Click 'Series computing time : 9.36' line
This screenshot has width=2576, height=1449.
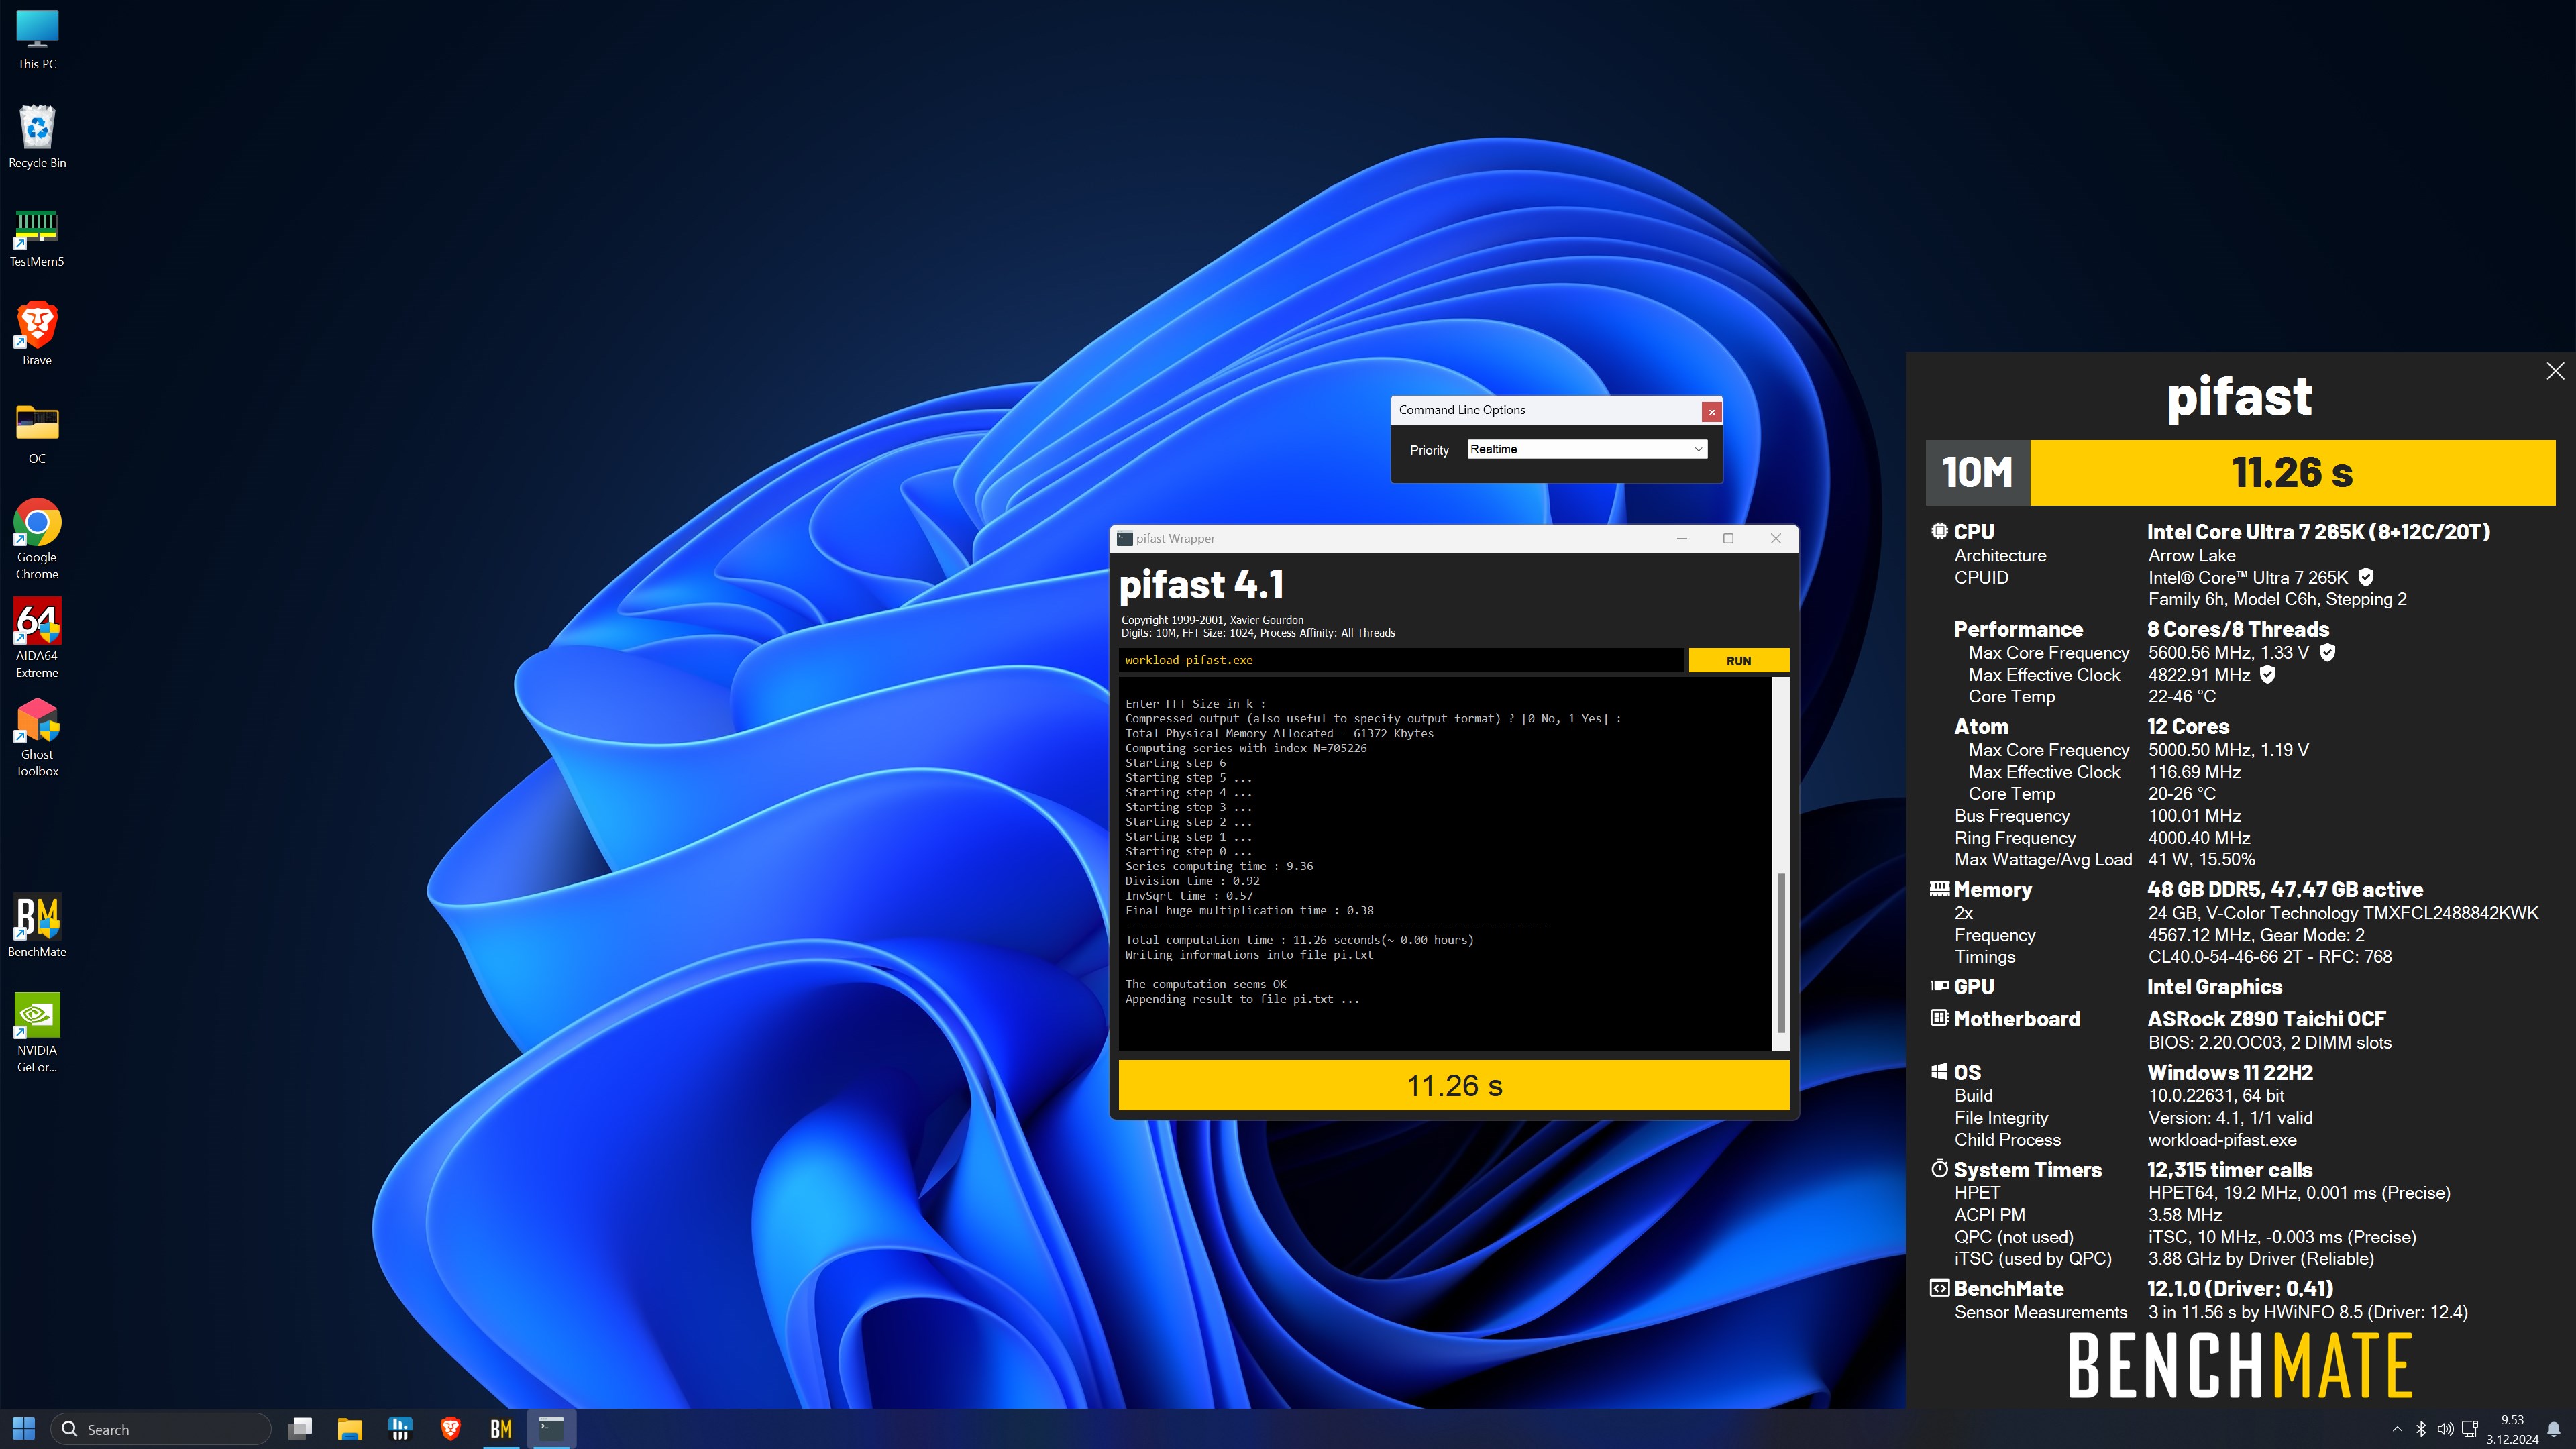[x=1219, y=866]
